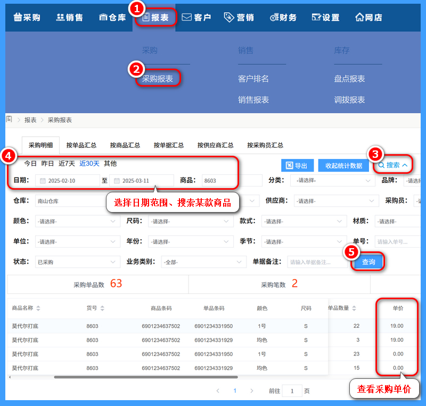Viewport: 426px width, 406px height.
Task: Open the 采购 purchase module in top navigation
Action: coord(27,18)
